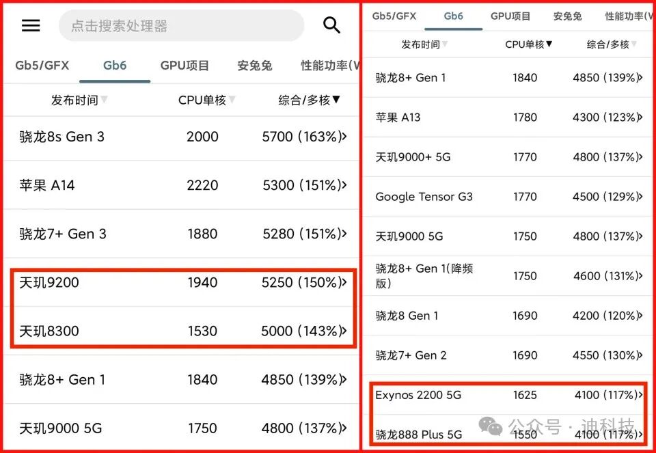Click the WeChat official account icon in watermark
Image resolution: width=656 pixels, height=453 pixels.
tap(491, 427)
